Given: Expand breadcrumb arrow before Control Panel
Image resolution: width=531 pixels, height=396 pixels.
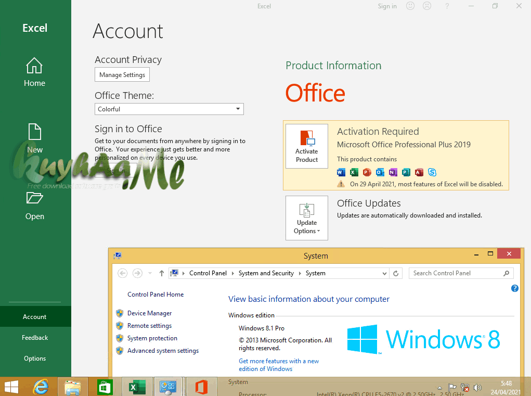Looking at the screenshot, I should pyautogui.click(x=183, y=273).
